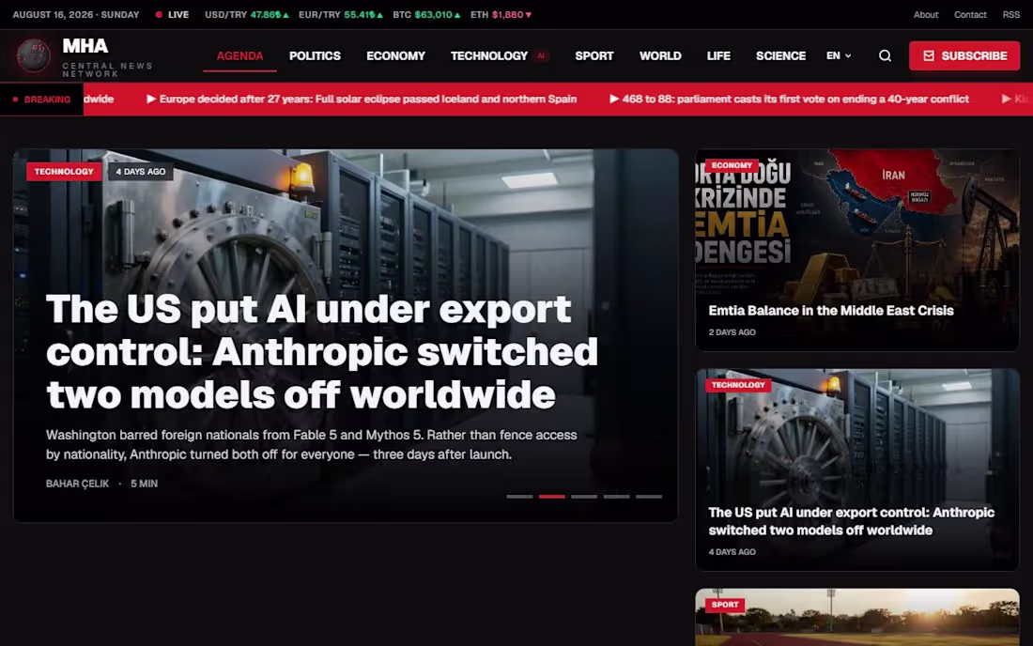Click the 5 MIN read time text

[144, 484]
